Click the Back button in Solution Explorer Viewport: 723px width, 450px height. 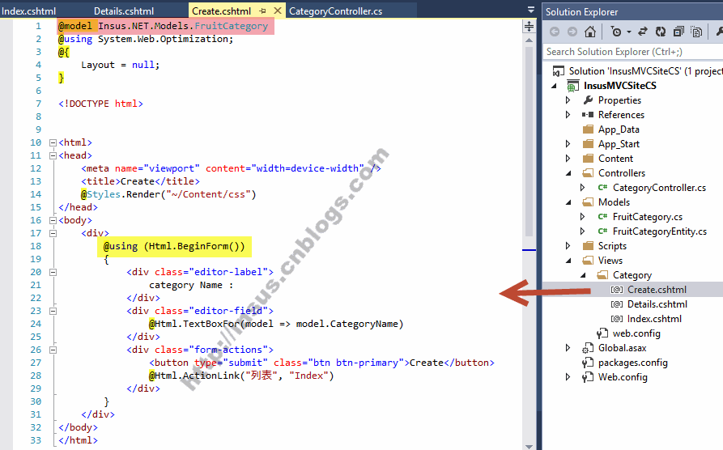coord(555,32)
